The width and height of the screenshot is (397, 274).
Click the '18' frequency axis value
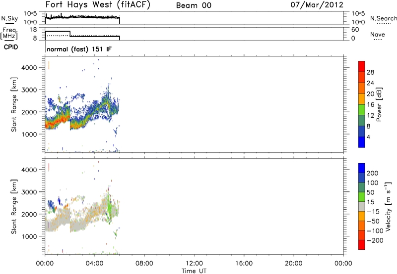33,30
